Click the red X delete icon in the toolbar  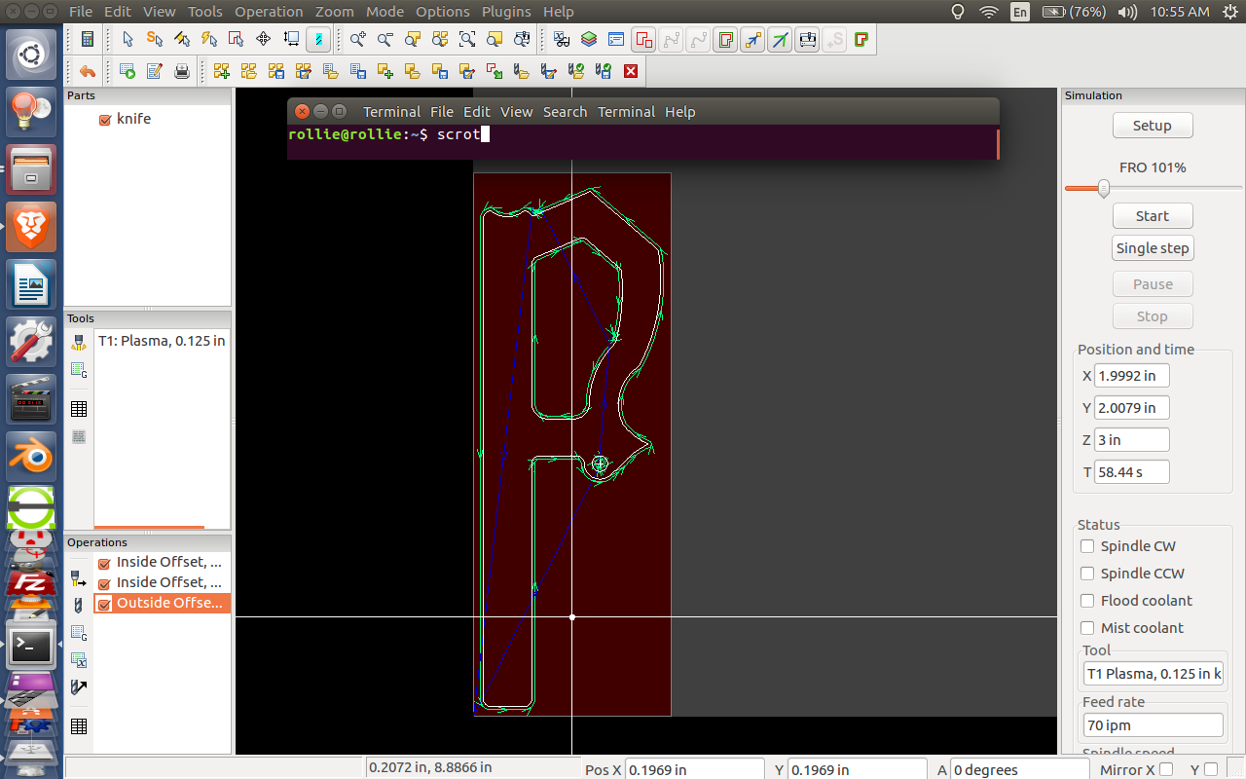tap(631, 70)
